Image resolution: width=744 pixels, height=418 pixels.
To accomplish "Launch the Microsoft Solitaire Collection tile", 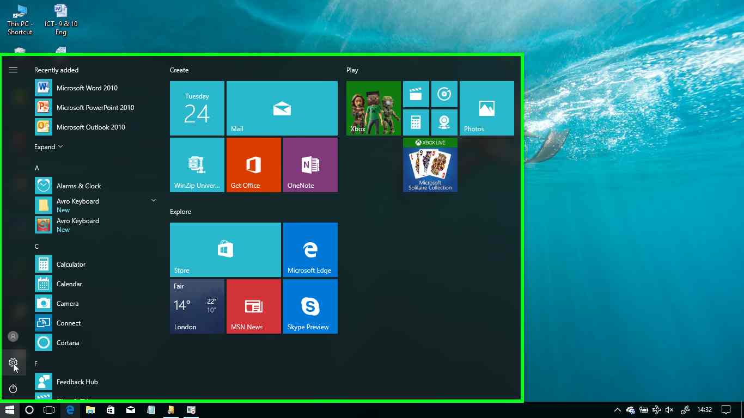I will (430, 165).
